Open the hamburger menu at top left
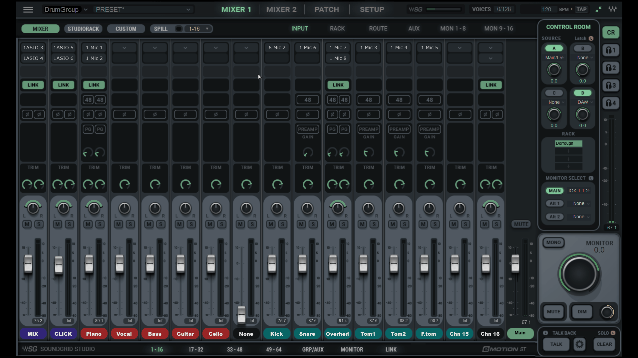638x358 pixels. click(x=28, y=10)
